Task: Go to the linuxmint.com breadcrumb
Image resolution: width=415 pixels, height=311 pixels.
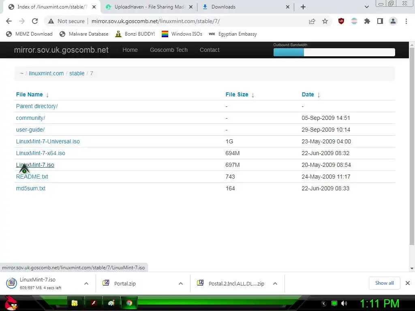Action: (x=46, y=74)
